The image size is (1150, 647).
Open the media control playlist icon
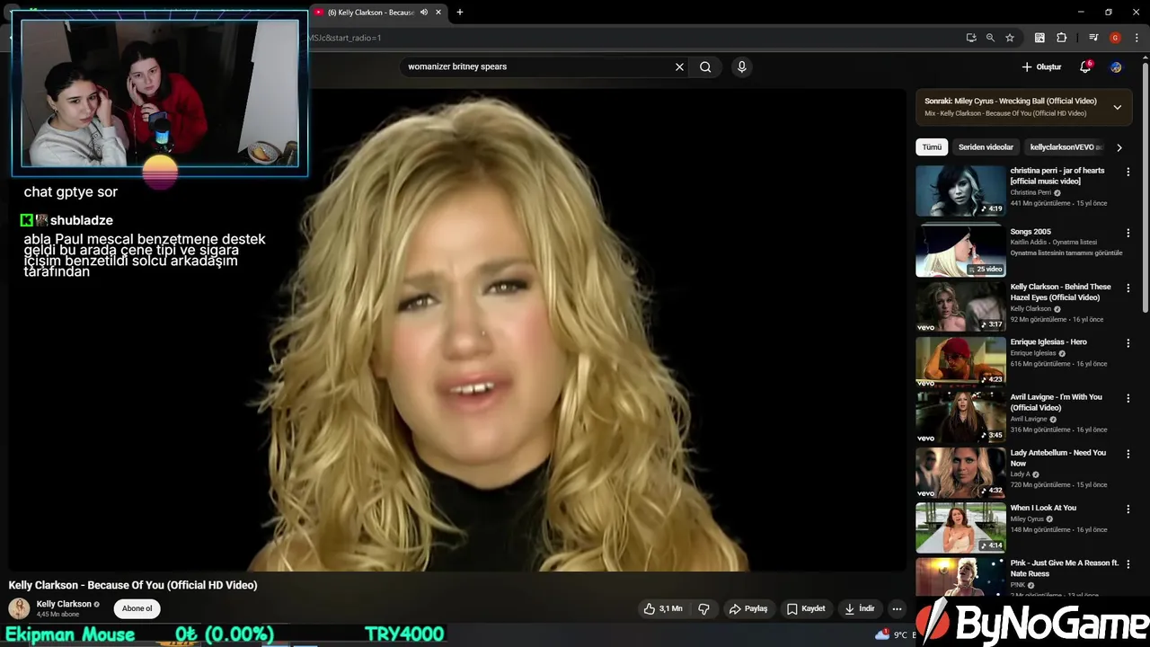coord(1093,38)
